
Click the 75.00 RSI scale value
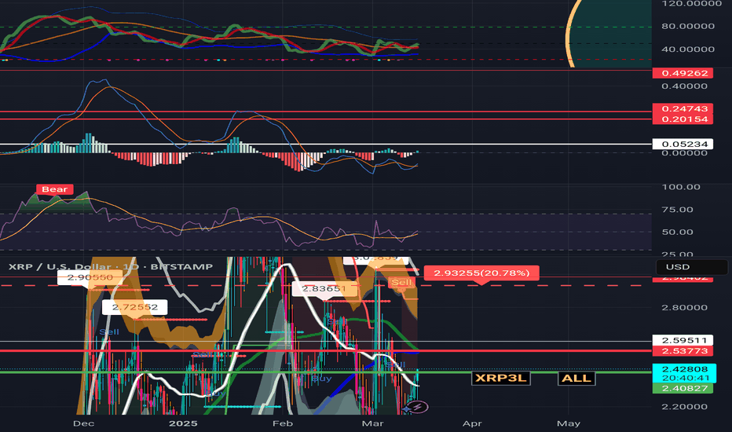pyautogui.click(x=677, y=209)
